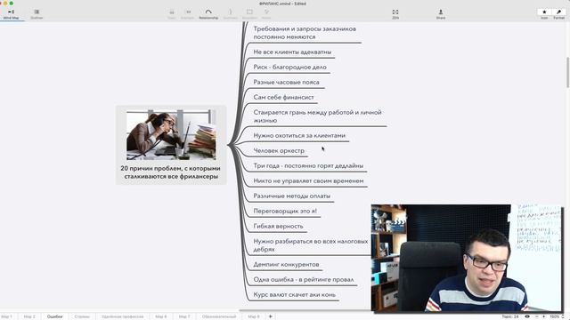Select topic 'Демпинг конкурентов'

(x=286, y=265)
